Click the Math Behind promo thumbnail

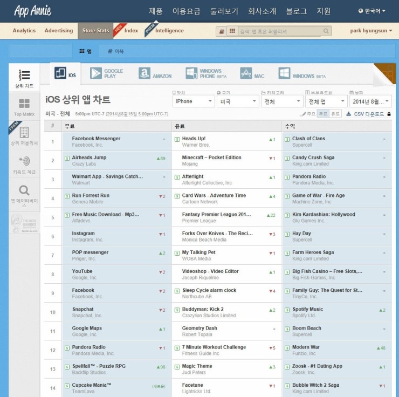tap(24, 223)
